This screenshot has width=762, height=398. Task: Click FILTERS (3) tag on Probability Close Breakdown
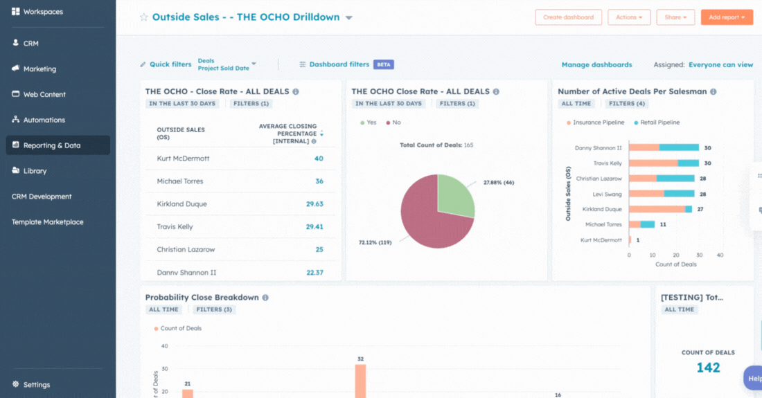tap(214, 309)
